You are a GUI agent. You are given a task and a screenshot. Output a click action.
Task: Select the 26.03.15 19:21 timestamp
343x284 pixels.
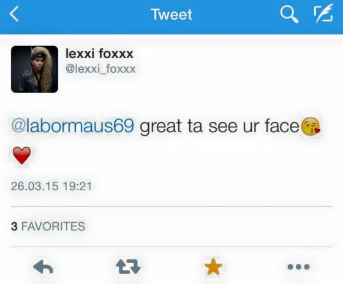pyautogui.click(x=51, y=186)
